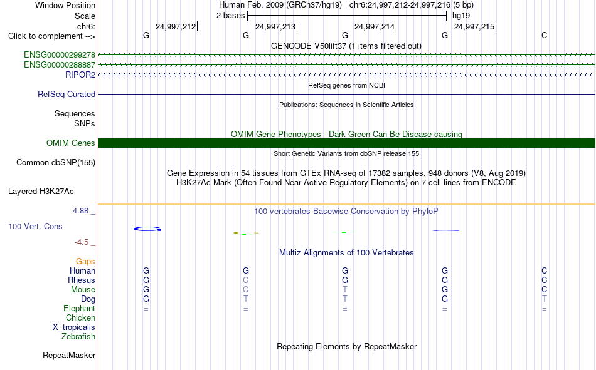
Task: Click the Window Position label
Action: [x=65, y=5]
